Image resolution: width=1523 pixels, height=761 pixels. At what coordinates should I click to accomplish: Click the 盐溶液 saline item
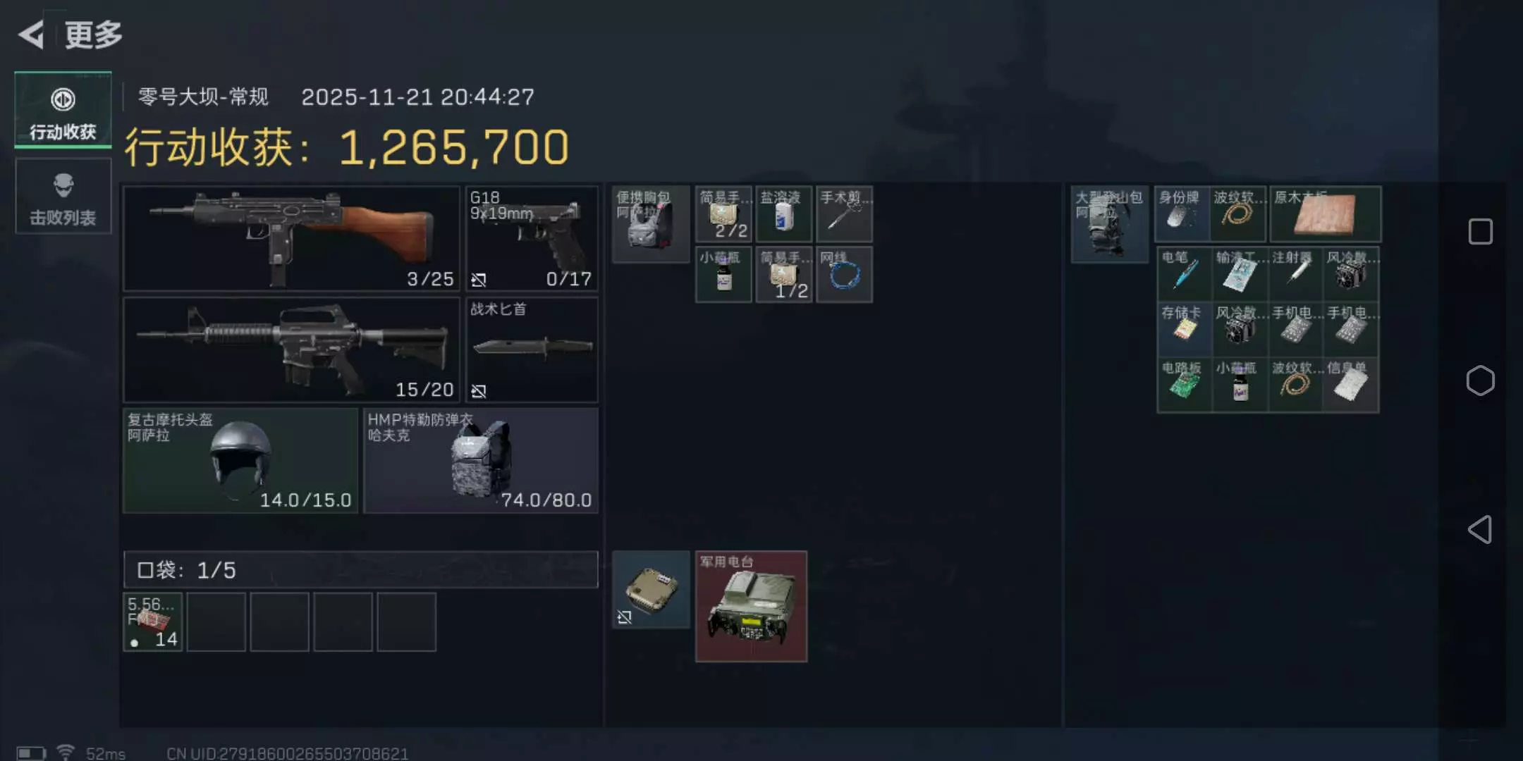point(784,214)
